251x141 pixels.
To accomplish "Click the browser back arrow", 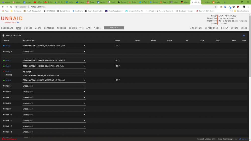I will click(3, 7).
